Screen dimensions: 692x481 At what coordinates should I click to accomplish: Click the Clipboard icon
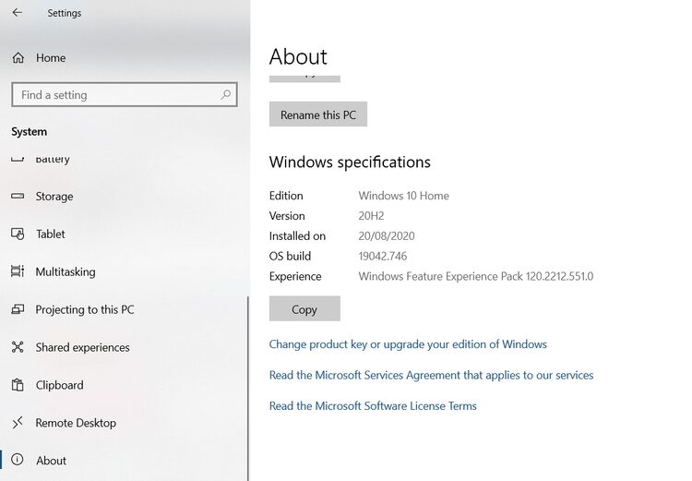coord(18,385)
